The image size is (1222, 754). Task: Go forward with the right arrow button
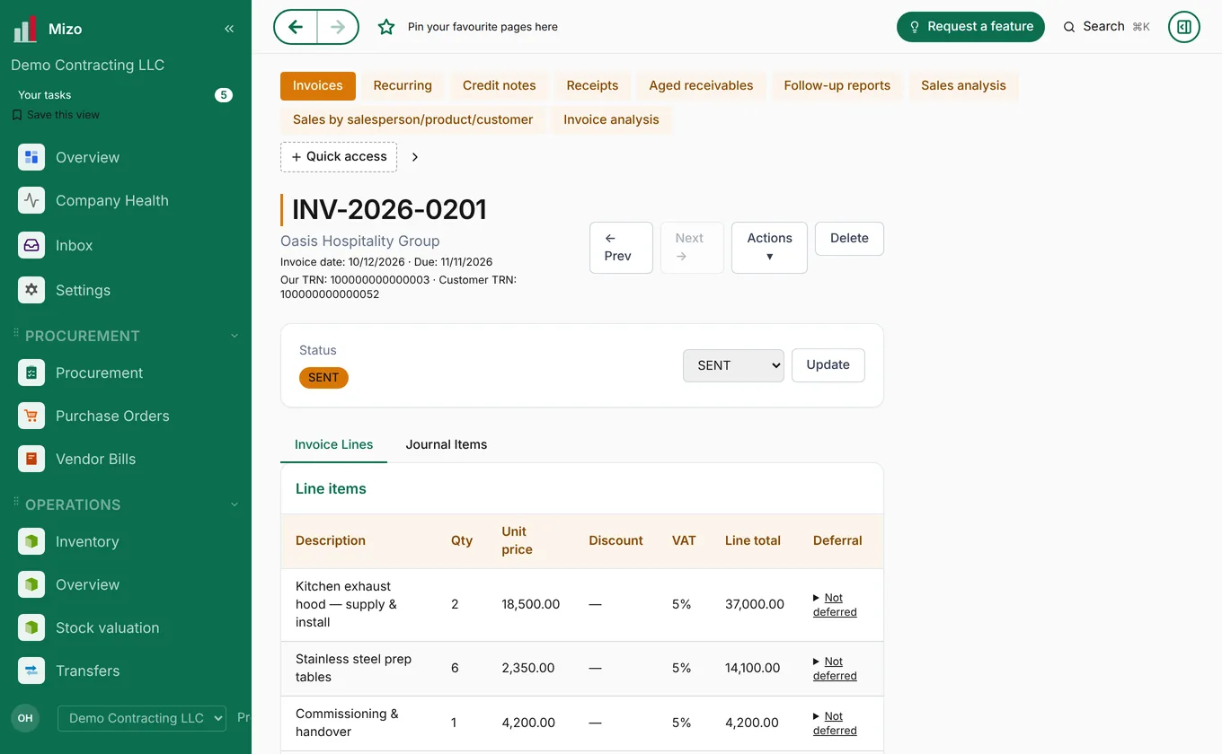click(338, 27)
